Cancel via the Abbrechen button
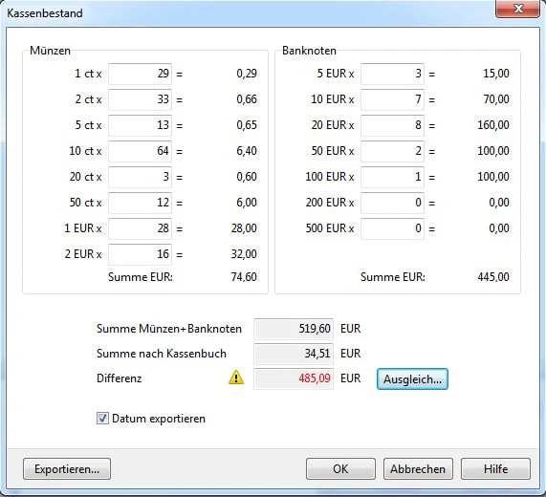Image resolution: width=546 pixels, height=497 pixels. [418, 469]
